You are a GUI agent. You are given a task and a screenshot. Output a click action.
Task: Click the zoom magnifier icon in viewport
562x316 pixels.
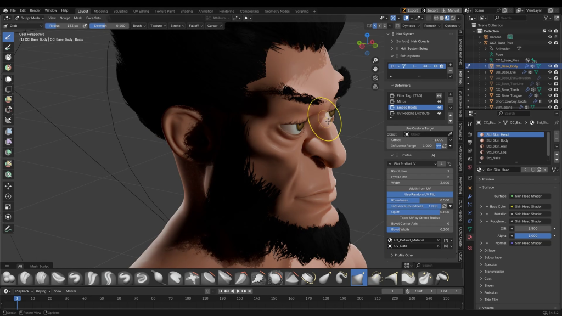[375, 60]
